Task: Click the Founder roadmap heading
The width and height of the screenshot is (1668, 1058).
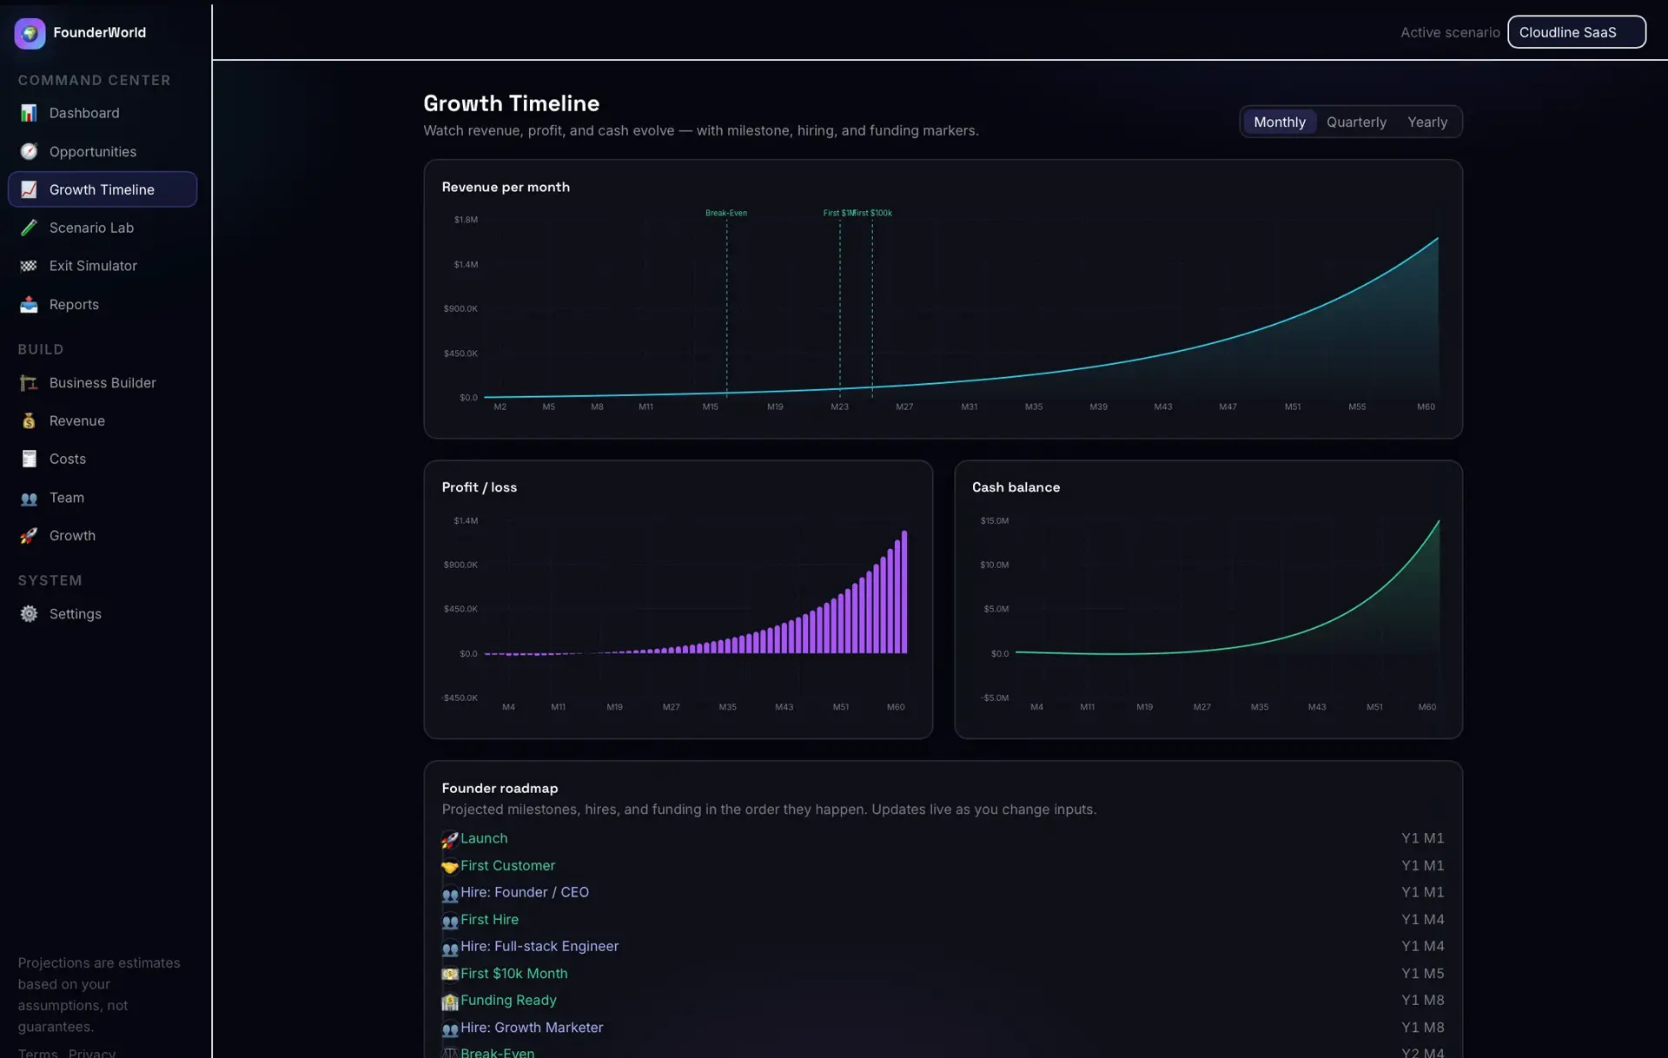Action: click(500, 788)
